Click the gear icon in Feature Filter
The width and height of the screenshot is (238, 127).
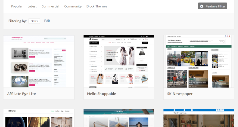202,6
